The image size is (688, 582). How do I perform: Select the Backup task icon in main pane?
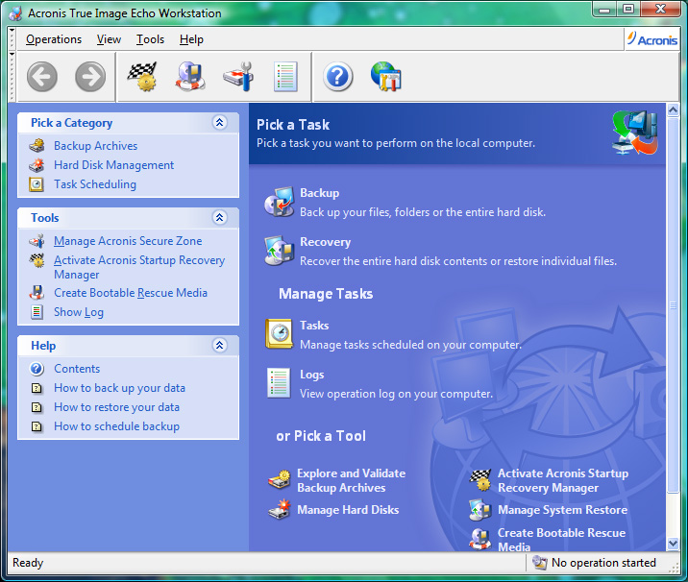(280, 202)
